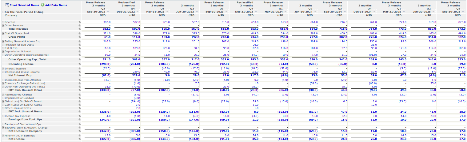Click the row icon for Net Interest Exp.
This screenshot has height=142, width=467.
point(80,75)
